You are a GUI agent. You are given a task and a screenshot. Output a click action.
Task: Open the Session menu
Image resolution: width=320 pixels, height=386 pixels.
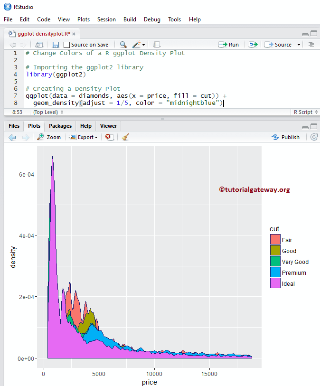106,19
